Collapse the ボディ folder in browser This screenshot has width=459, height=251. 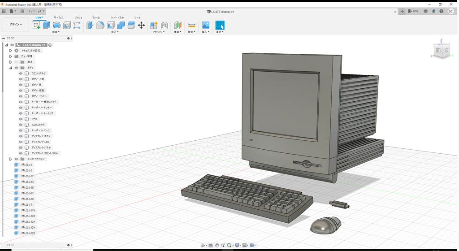pyautogui.click(x=10, y=68)
